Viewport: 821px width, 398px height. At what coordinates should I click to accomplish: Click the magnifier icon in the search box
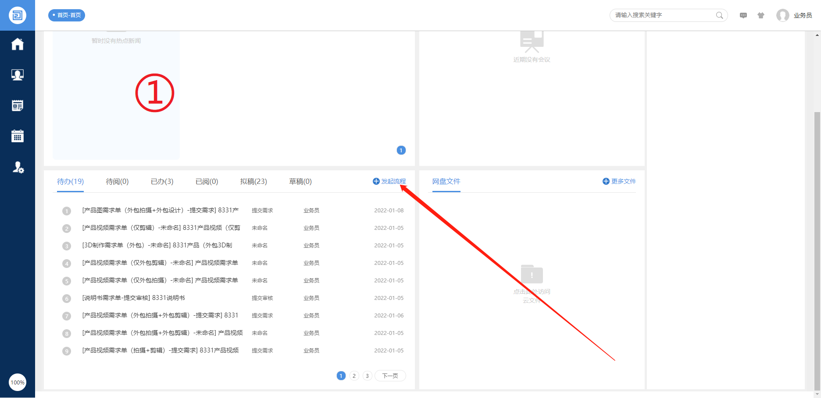[x=719, y=15]
